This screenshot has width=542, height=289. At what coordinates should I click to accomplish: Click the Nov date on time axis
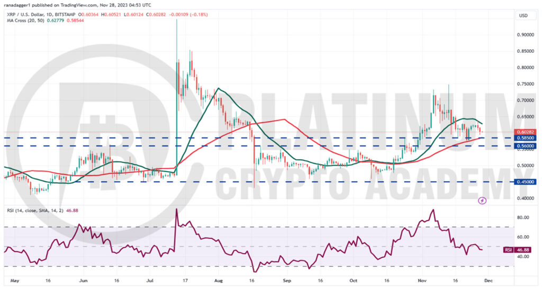click(x=422, y=281)
